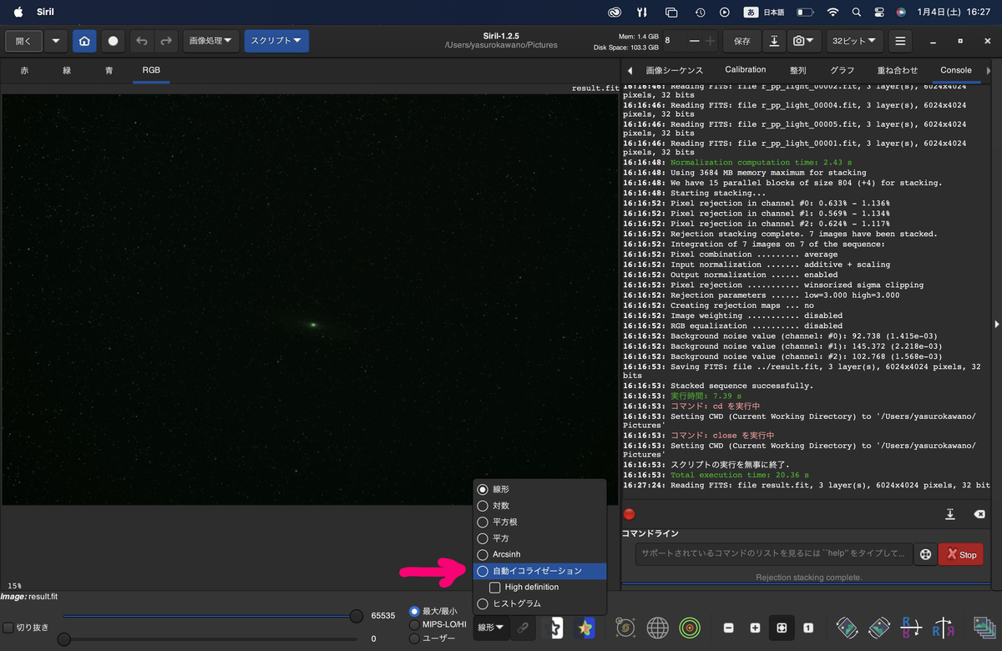This screenshot has height=651, width=1002.
Task: Click the camera snapshot icon
Action: pyautogui.click(x=799, y=41)
